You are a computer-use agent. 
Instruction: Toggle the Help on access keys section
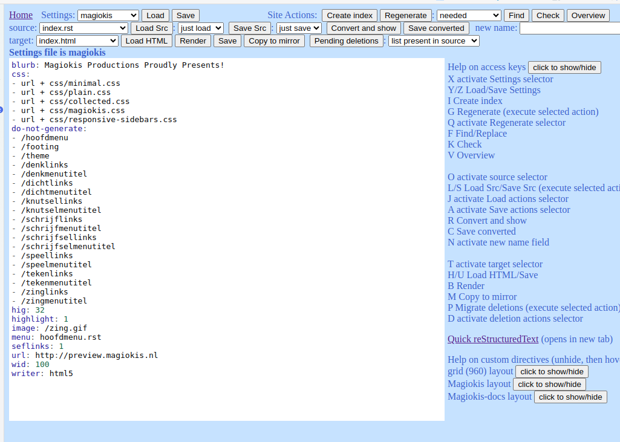tap(564, 68)
